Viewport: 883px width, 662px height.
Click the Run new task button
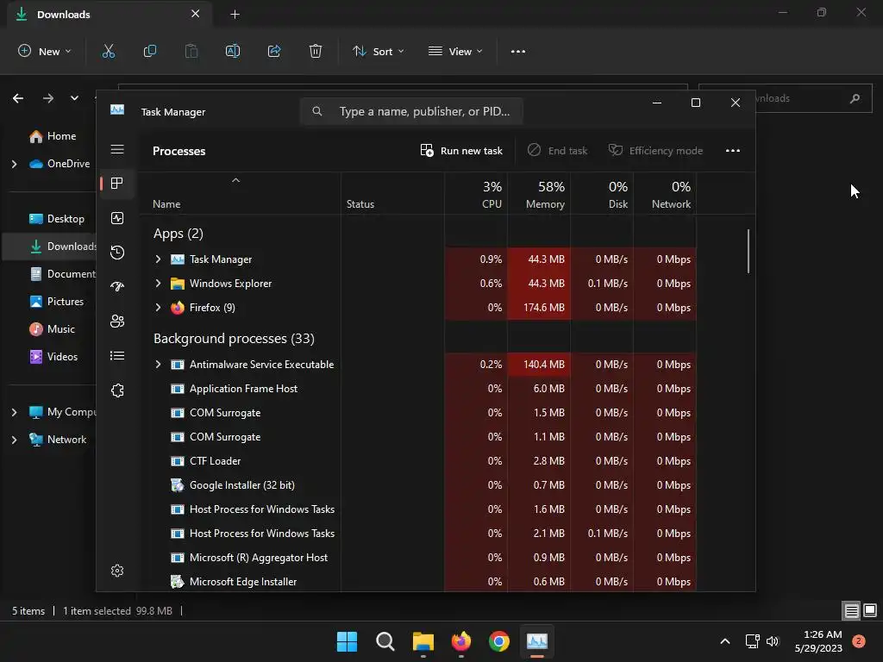click(462, 150)
